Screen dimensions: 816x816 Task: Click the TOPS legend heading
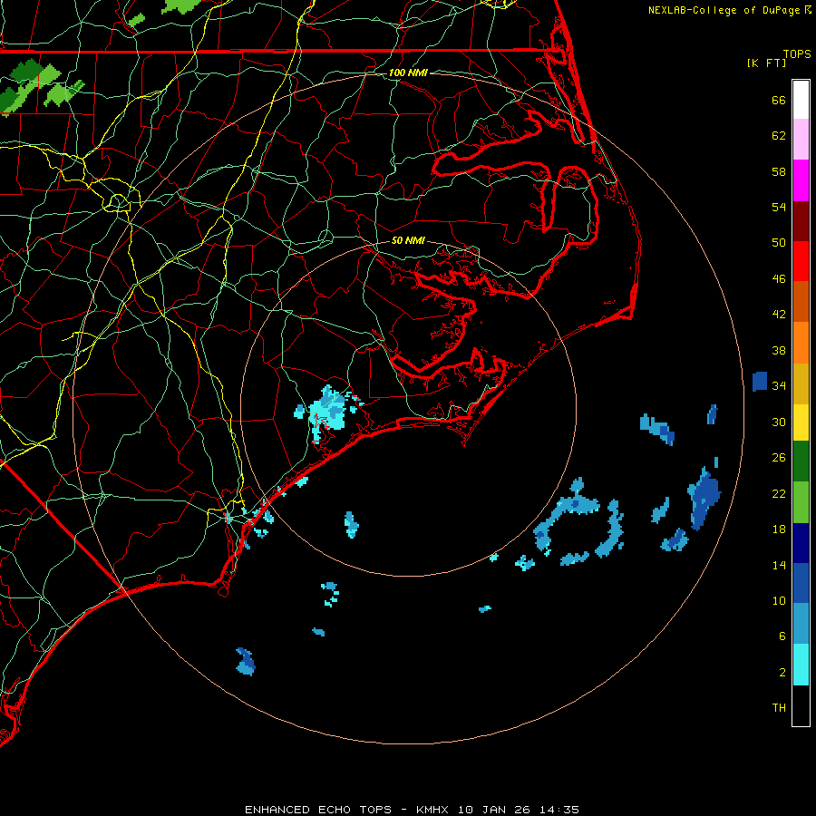coord(797,53)
